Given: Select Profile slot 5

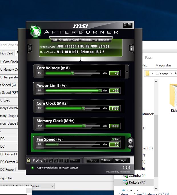Looking at the screenshot, I should 67,161.
